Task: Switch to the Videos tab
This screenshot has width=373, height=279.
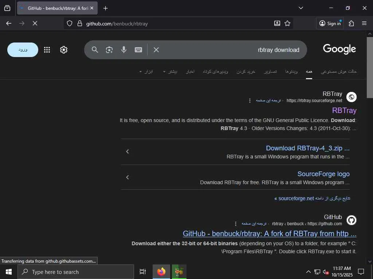Action: [x=291, y=72]
